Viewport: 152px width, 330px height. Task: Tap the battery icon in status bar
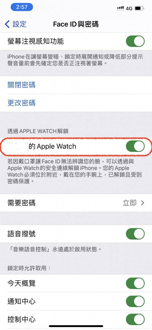pos(139,8)
